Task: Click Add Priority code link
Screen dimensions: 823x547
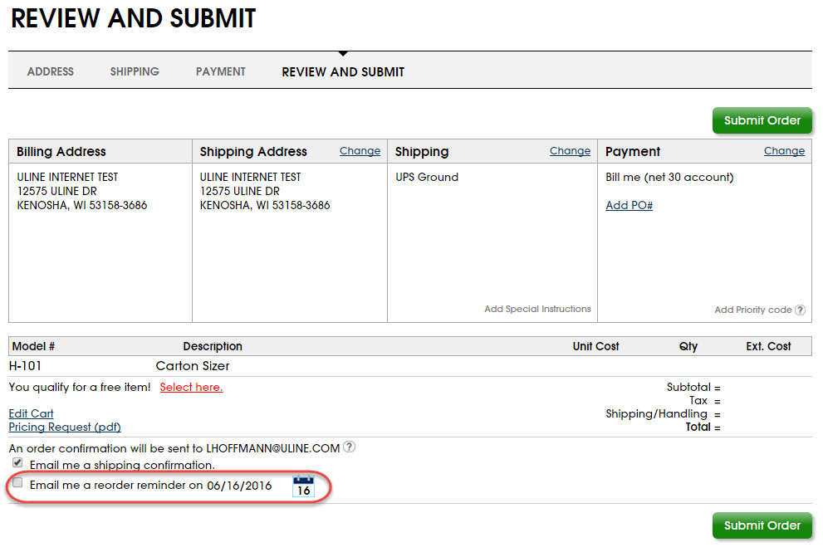Action: coord(752,310)
